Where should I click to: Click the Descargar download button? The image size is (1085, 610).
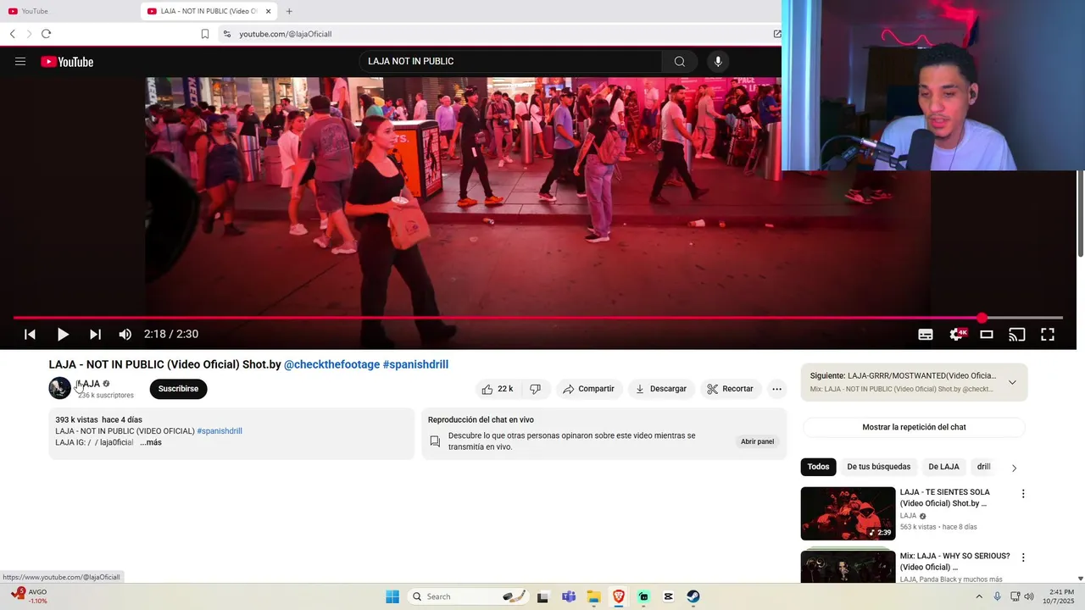[x=661, y=389]
